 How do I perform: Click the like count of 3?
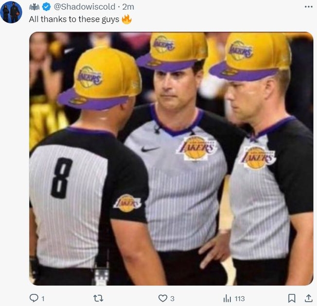coord(172,299)
